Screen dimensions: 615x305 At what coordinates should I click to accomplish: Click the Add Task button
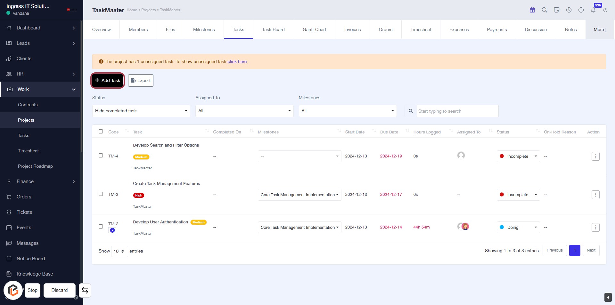coord(108,80)
